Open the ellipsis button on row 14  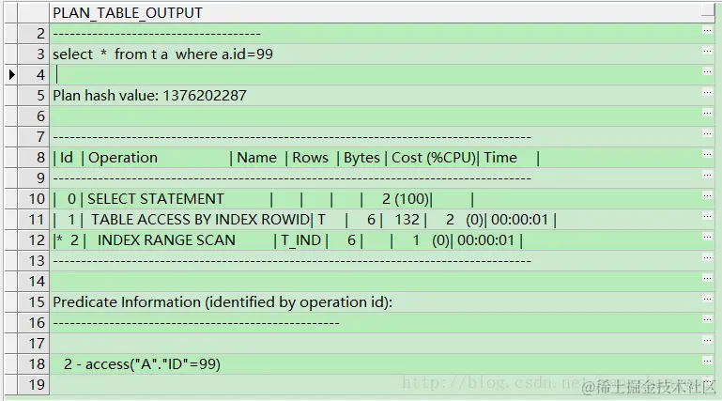pyautogui.click(x=708, y=279)
